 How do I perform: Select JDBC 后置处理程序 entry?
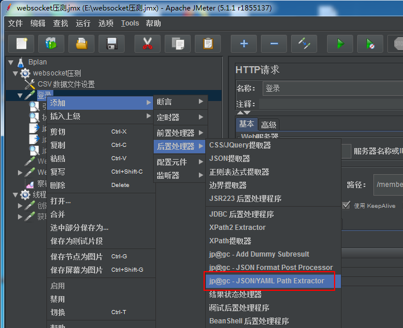(274, 214)
